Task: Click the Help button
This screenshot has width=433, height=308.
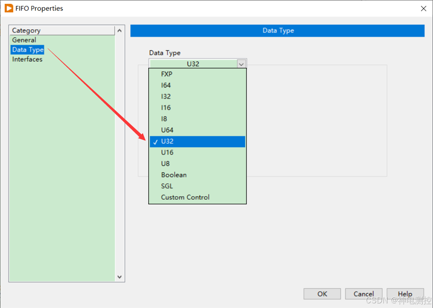Action: [405, 294]
